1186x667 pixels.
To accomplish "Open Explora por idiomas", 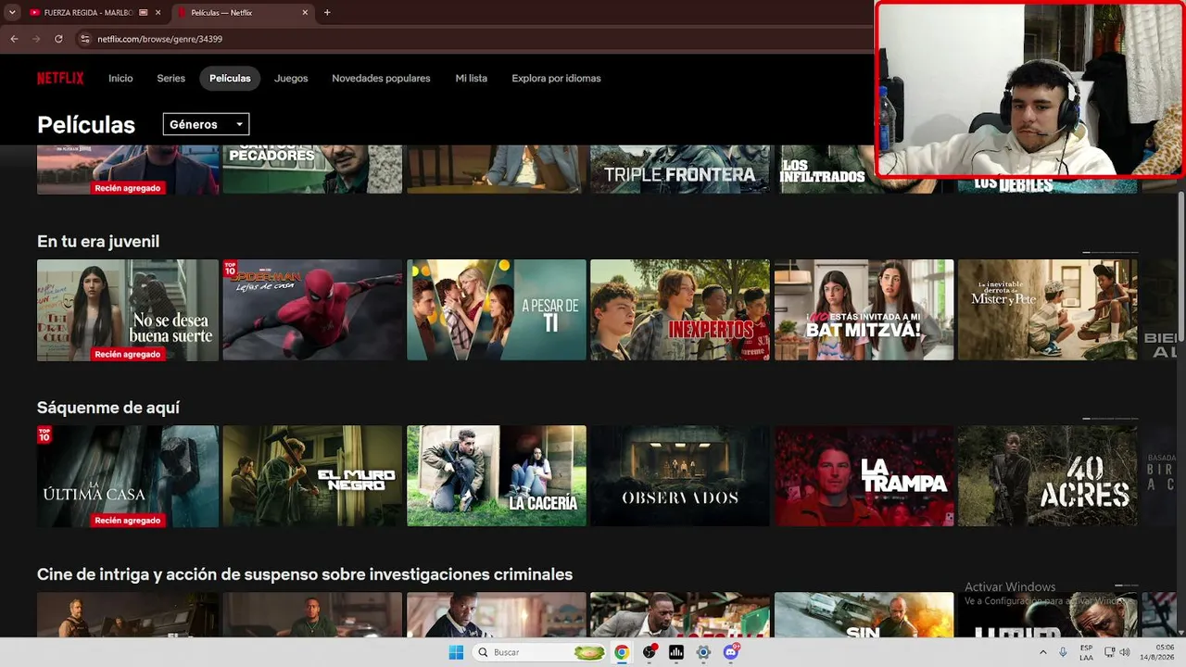I will coord(556,79).
